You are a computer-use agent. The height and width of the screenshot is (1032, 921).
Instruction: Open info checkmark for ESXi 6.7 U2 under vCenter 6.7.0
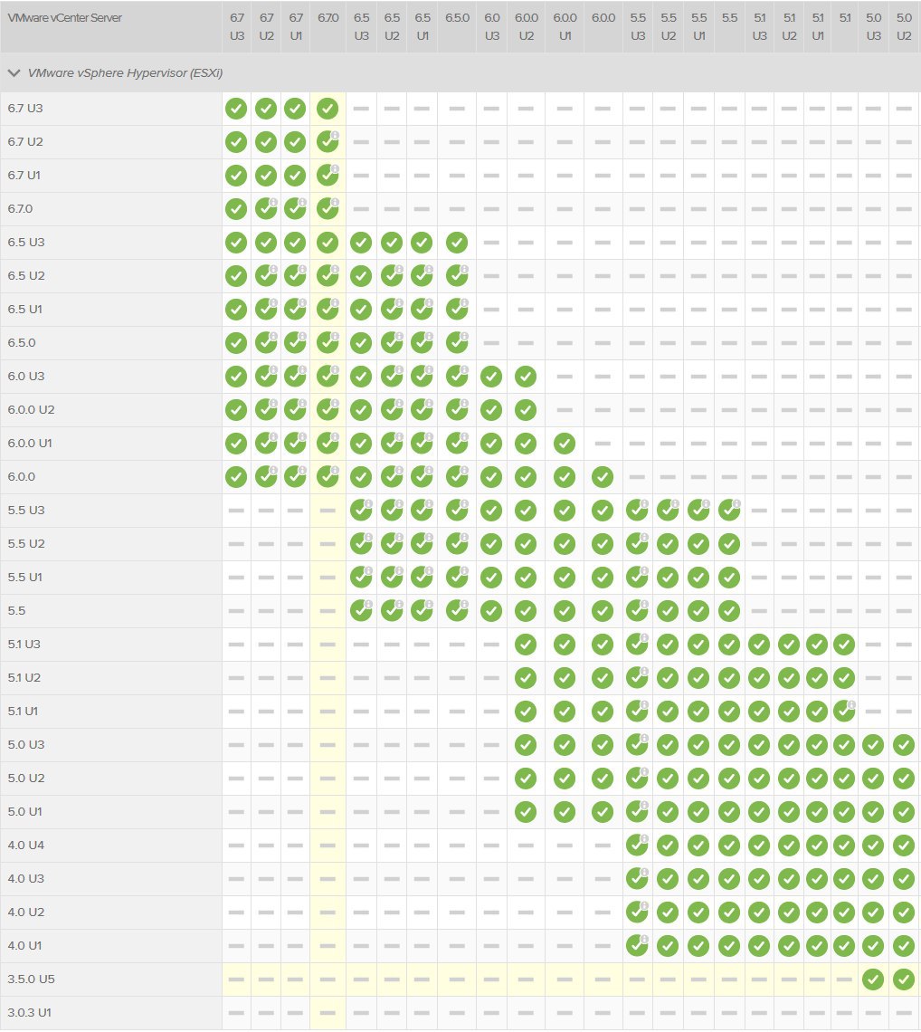pyautogui.click(x=328, y=141)
